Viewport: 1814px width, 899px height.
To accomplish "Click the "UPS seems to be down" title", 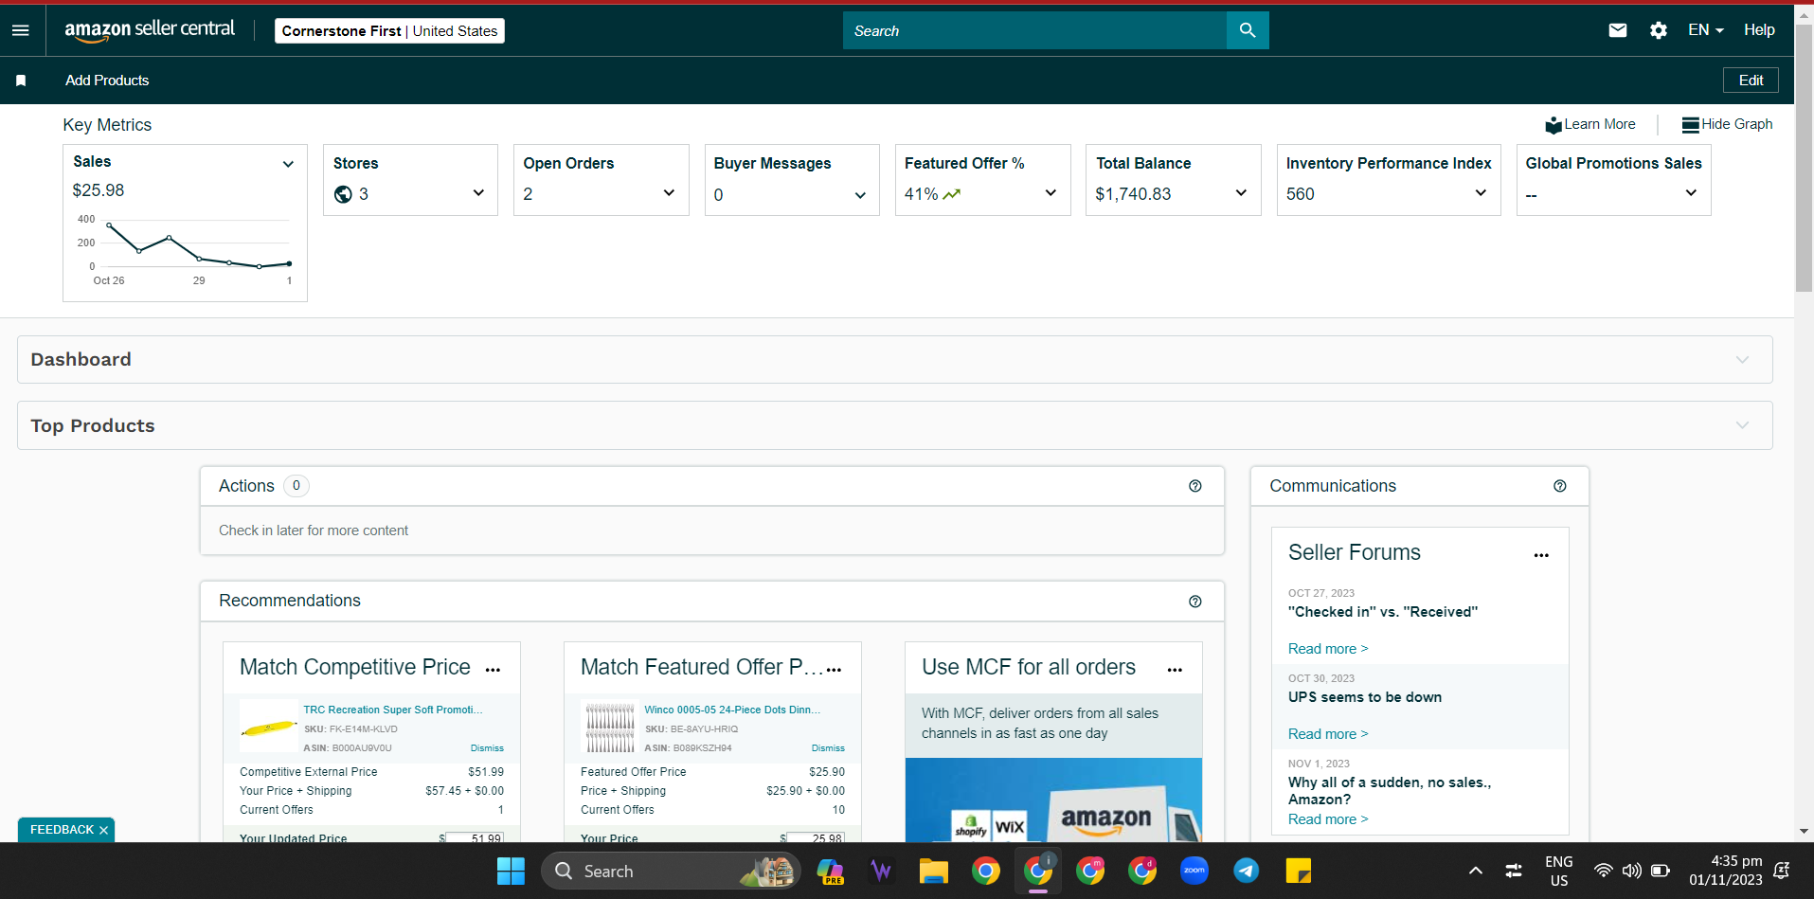I will (1365, 697).
